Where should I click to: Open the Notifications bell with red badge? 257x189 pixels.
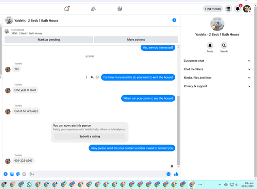coord(237,9)
